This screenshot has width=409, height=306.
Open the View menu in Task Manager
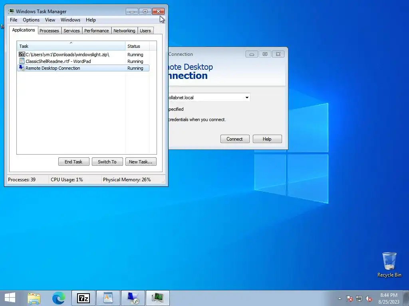pos(50,20)
